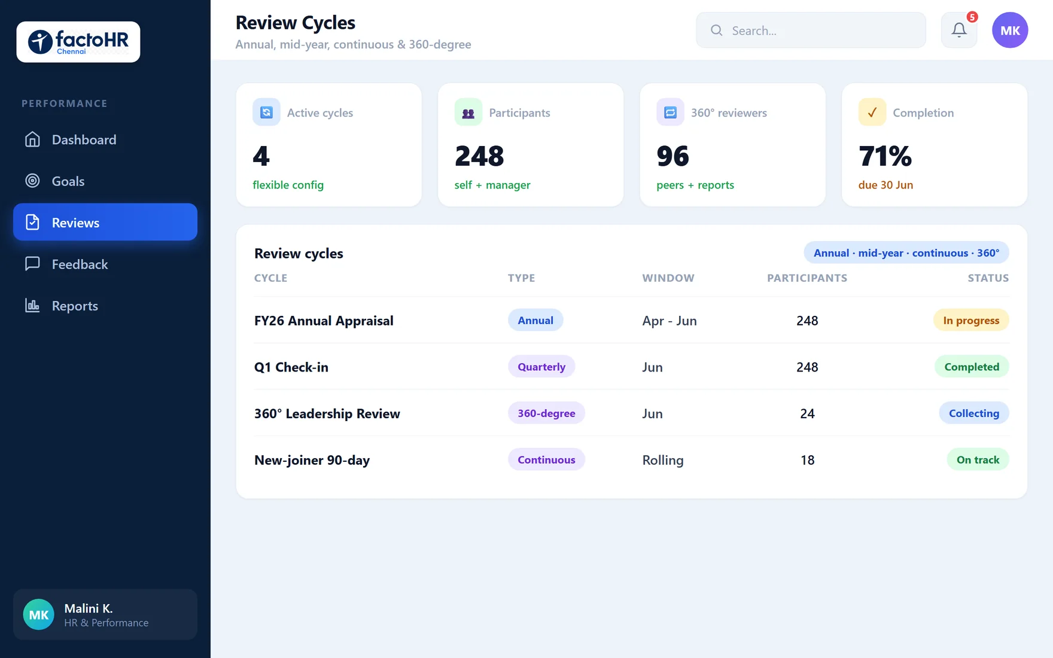Click the purple MK avatar in header
The width and height of the screenshot is (1053, 658).
1010,30
